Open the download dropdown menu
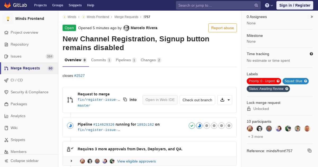This screenshot has width=318, height=167. tap(225, 100)
